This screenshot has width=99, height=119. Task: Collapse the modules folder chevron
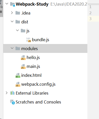tap(12, 48)
